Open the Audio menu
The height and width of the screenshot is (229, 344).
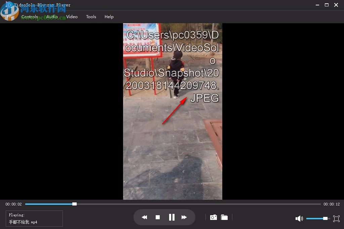tap(52, 16)
